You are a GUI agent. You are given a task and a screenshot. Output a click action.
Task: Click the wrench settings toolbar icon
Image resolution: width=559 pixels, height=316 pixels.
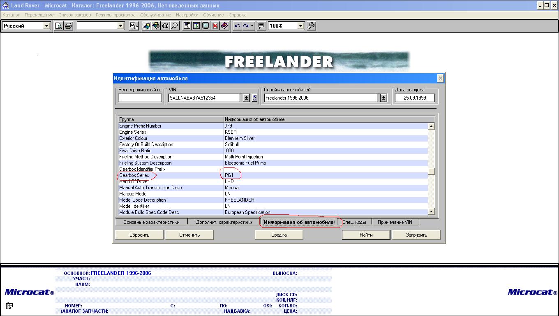coord(311,26)
